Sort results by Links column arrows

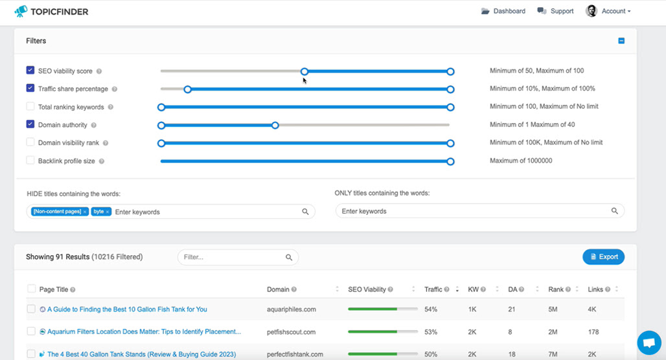pyautogui.click(x=617, y=289)
